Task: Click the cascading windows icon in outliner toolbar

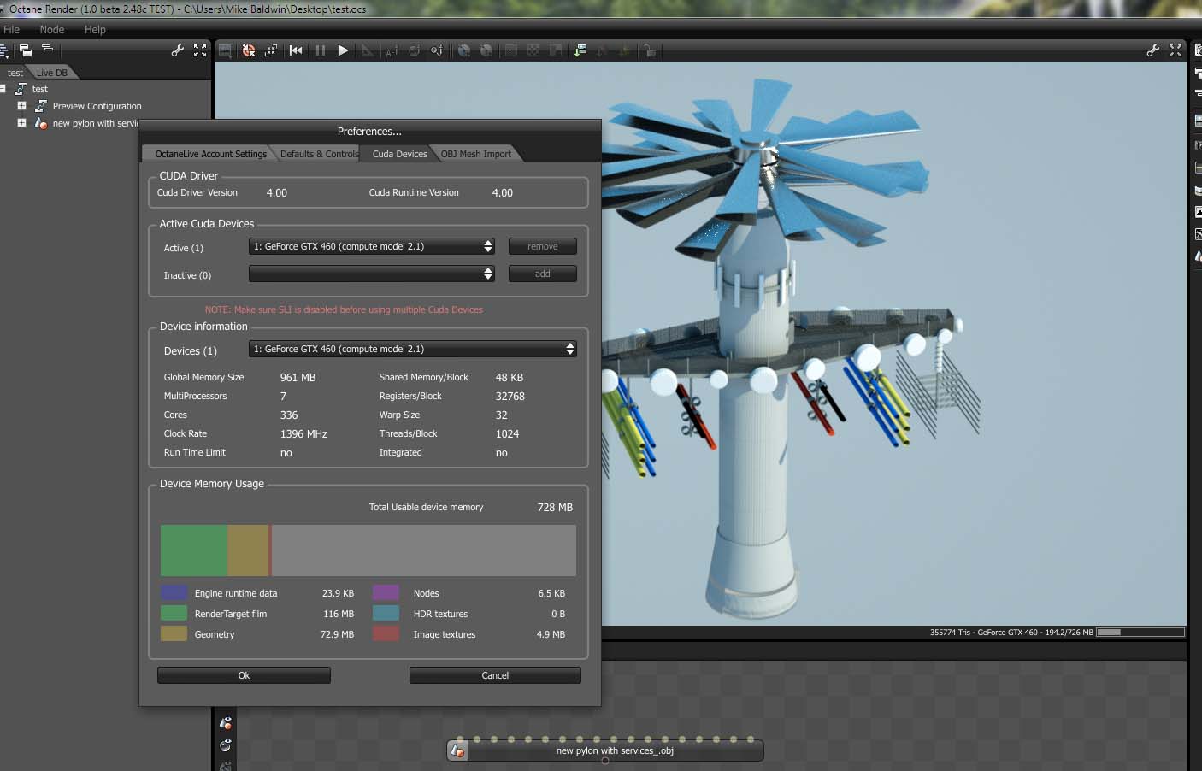Action: (26, 50)
